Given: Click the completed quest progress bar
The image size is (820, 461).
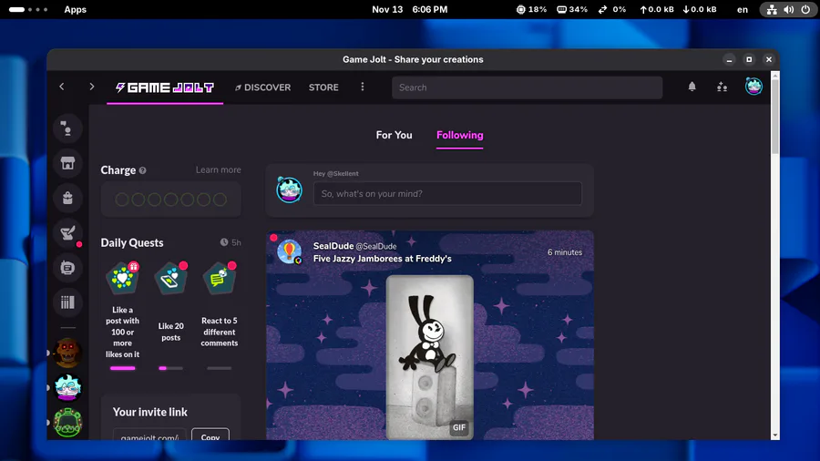Looking at the screenshot, I should 122,368.
